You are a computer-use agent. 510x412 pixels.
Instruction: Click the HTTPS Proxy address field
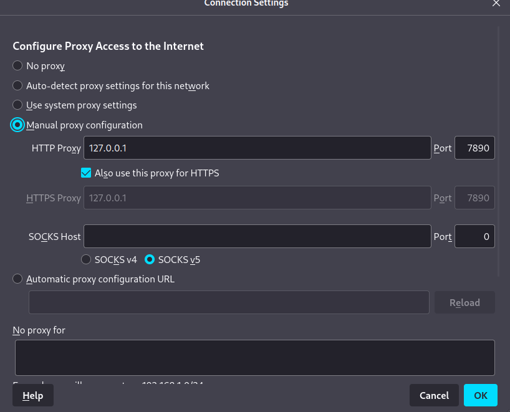257,198
